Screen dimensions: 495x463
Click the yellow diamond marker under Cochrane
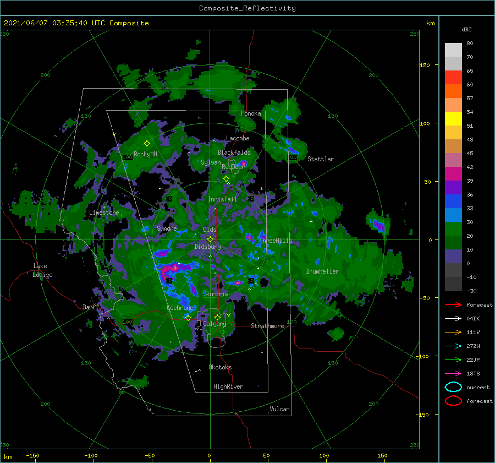188,318
